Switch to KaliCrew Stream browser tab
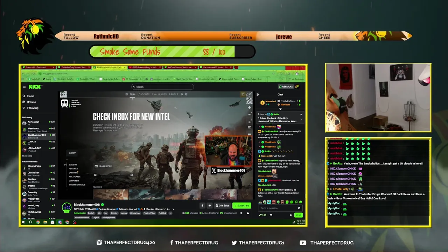448x252 pixels. click(x=181, y=67)
